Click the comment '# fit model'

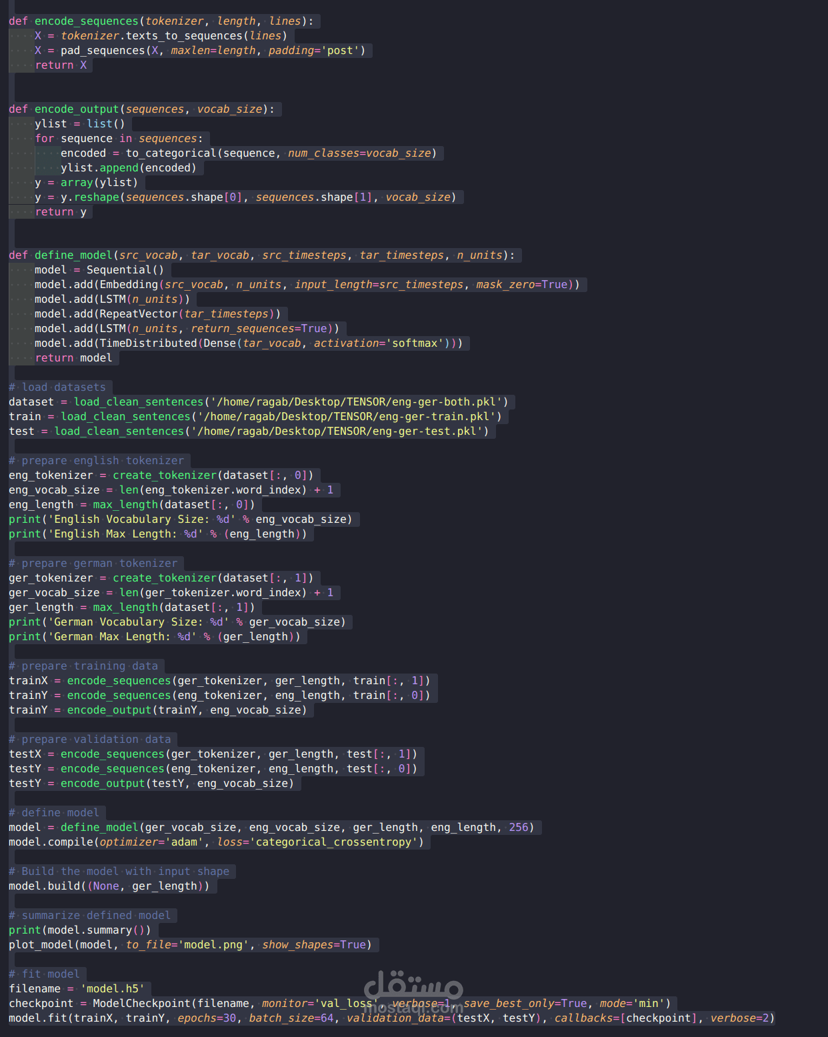click(44, 974)
